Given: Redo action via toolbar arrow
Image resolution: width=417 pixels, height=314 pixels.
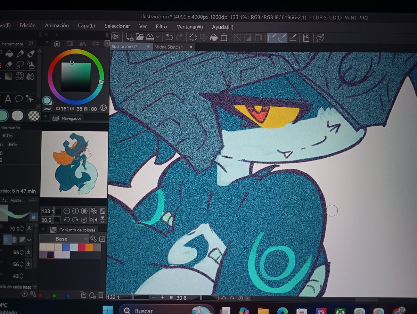Looking at the screenshot, I should [180, 37].
